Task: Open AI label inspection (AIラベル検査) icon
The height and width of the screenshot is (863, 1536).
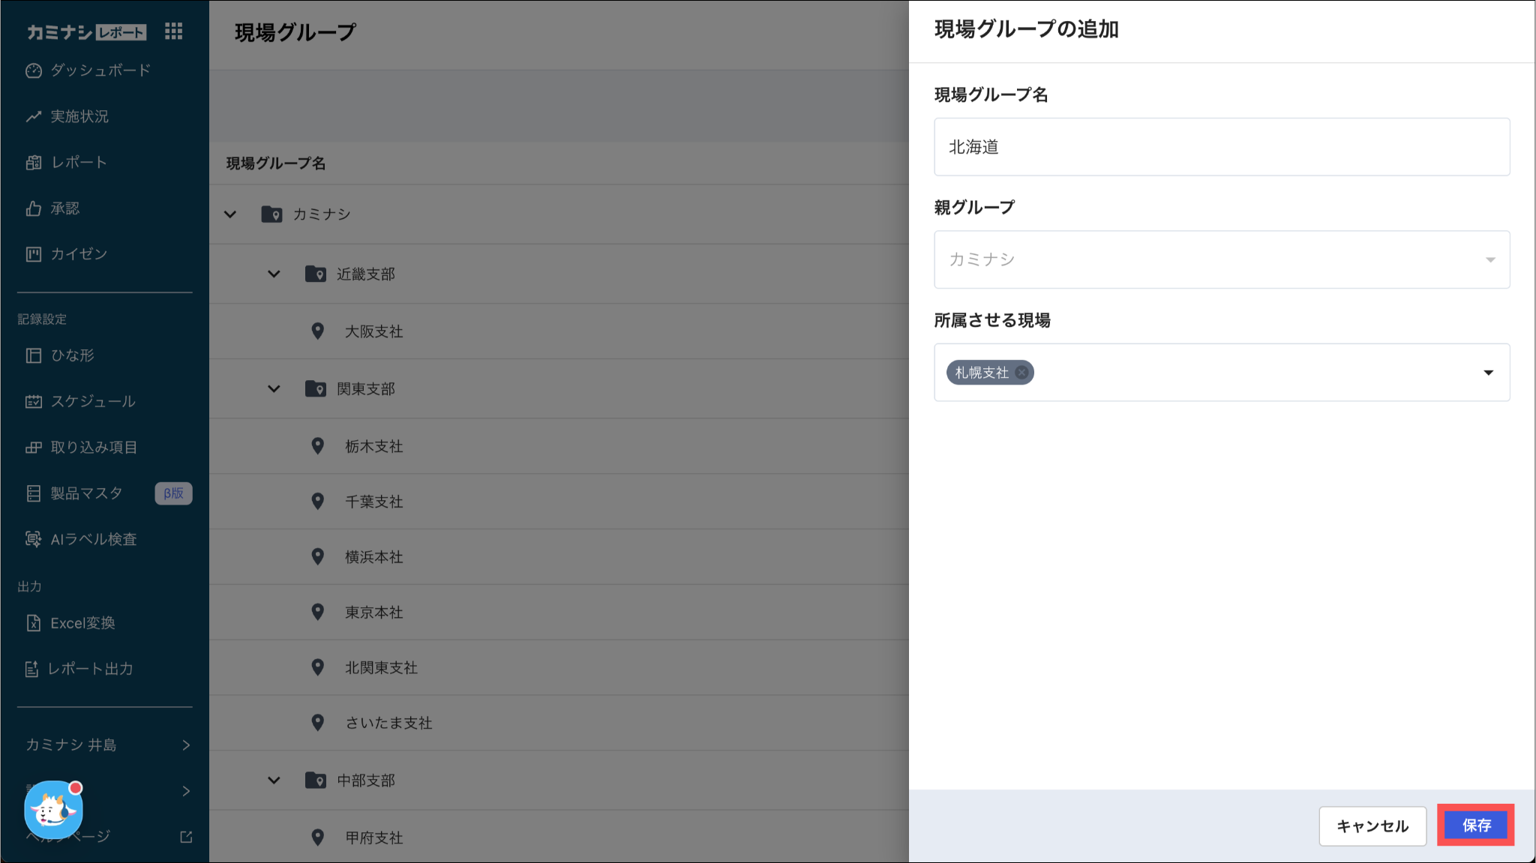Action: click(33, 539)
